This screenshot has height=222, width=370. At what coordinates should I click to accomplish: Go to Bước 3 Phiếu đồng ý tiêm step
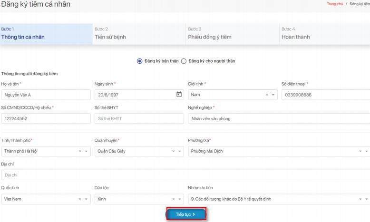[232, 34]
